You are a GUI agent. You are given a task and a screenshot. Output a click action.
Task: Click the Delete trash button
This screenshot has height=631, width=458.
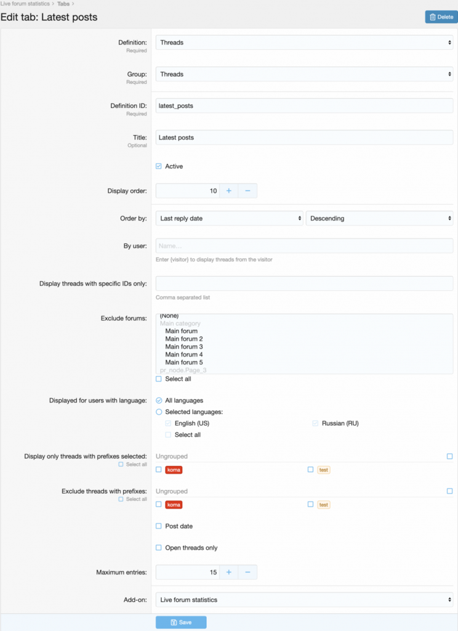441,17
